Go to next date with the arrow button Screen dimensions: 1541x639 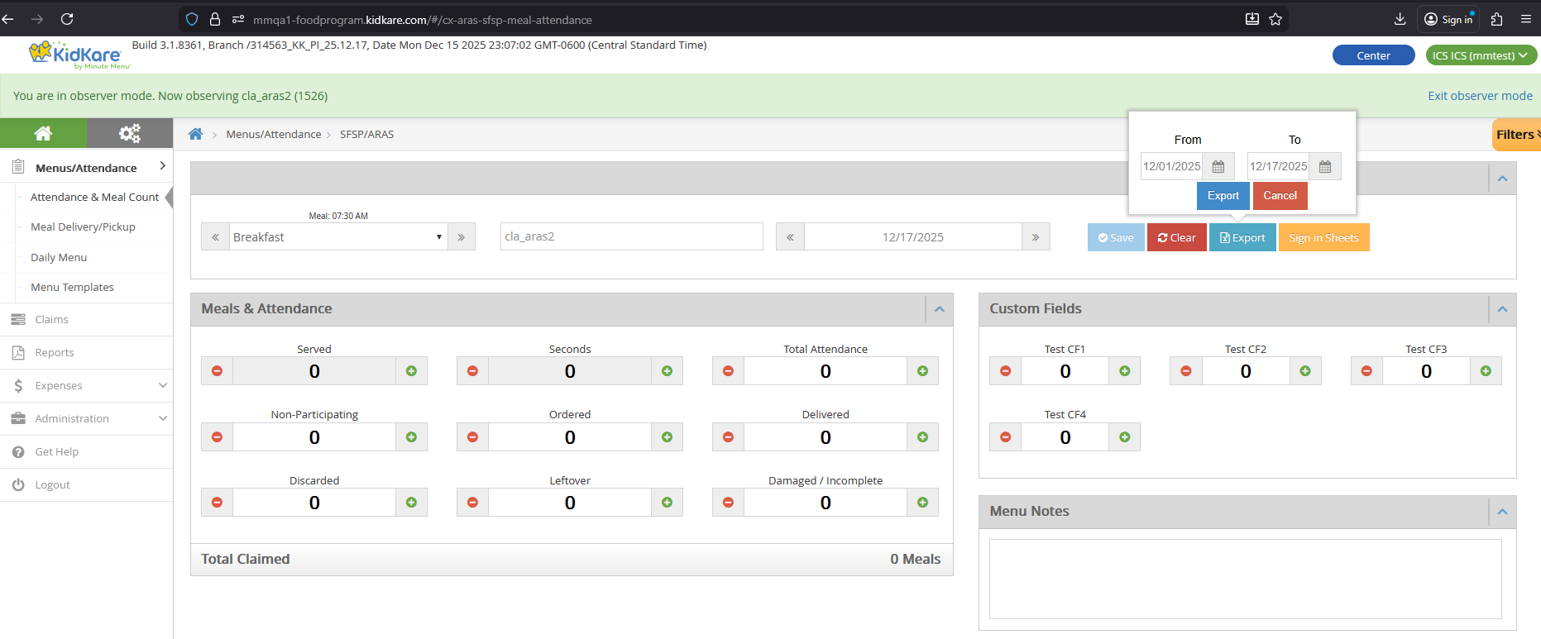click(x=1036, y=237)
